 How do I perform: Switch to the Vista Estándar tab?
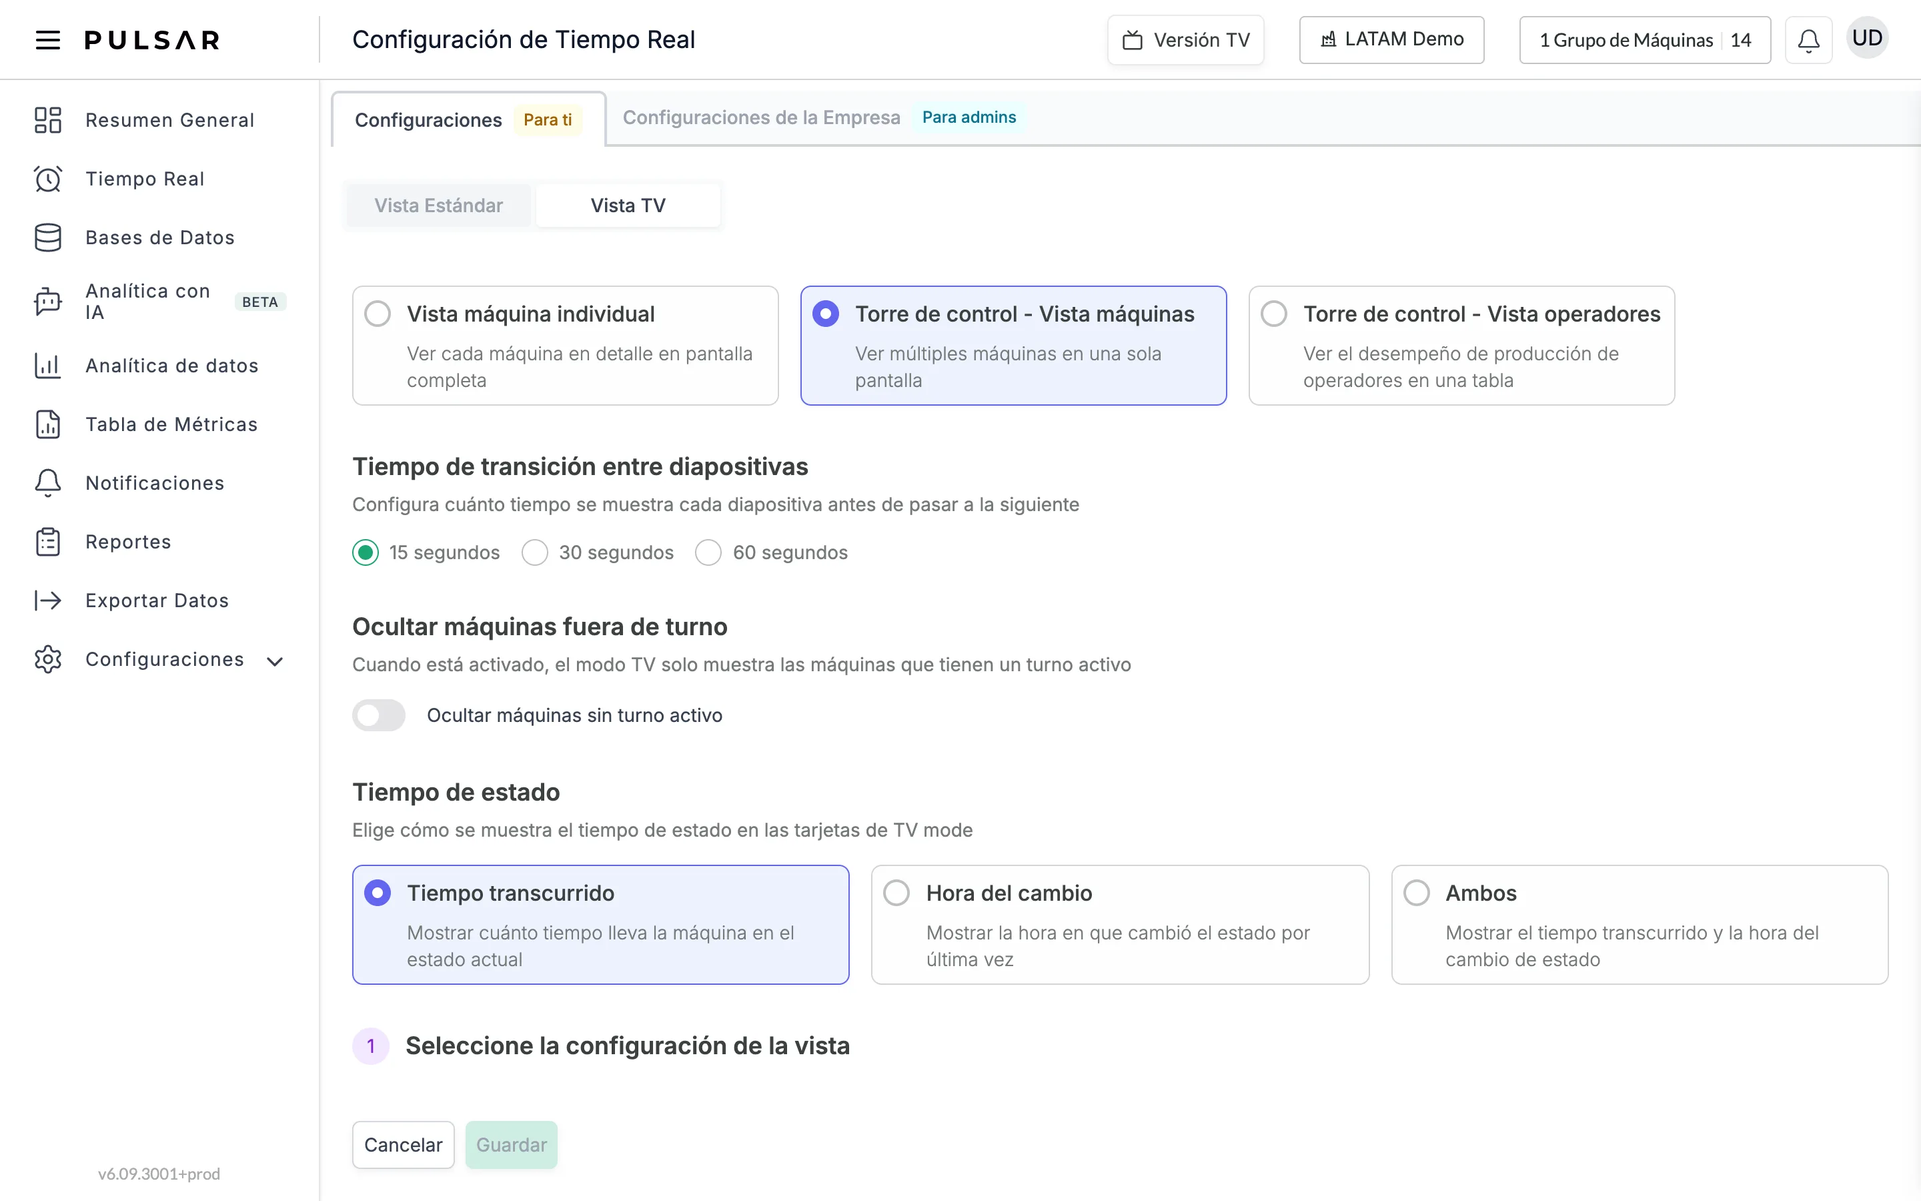[438, 206]
